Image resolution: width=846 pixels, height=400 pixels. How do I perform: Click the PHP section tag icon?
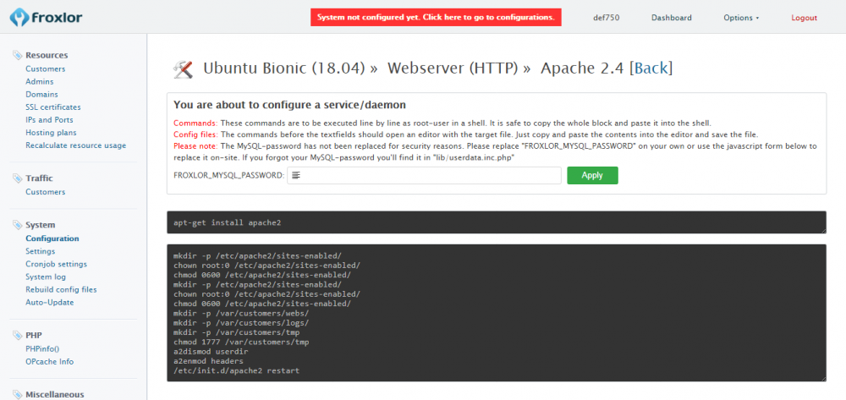coord(18,336)
